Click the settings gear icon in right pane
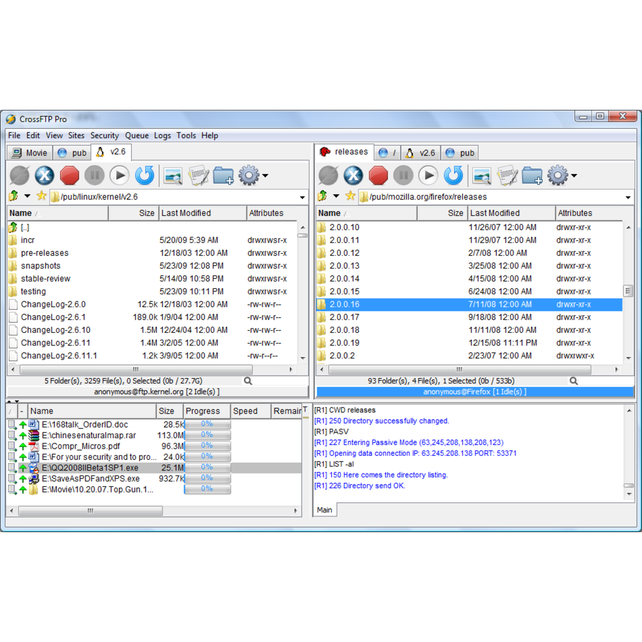Image resolution: width=642 pixels, height=642 pixels. [x=558, y=176]
